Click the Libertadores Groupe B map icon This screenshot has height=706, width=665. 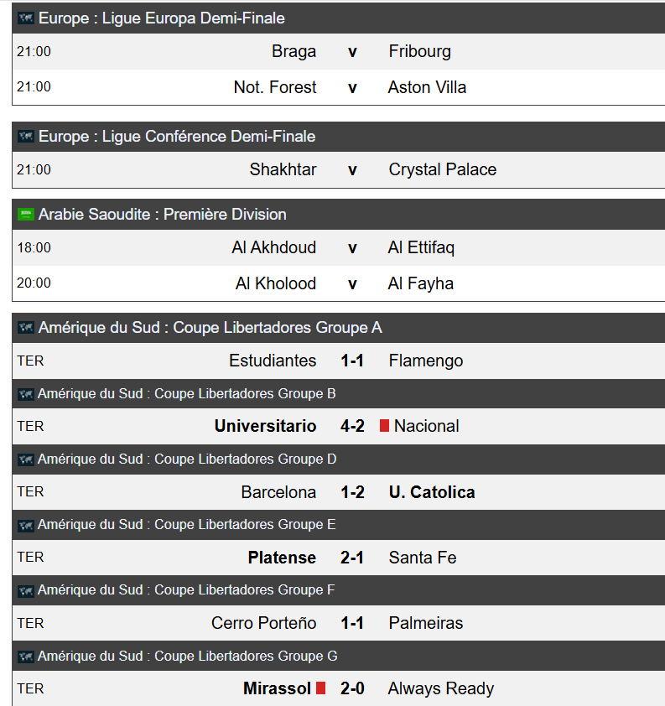coord(26,393)
